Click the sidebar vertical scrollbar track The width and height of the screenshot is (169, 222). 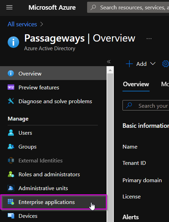tap(110, 147)
